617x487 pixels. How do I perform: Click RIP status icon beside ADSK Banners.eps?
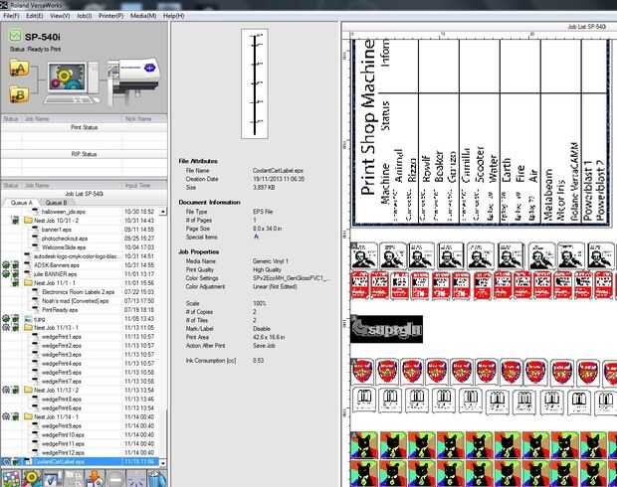(x=6, y=265)
